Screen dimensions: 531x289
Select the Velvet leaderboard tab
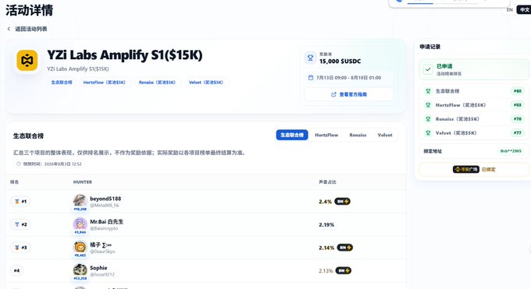[385, 135]
